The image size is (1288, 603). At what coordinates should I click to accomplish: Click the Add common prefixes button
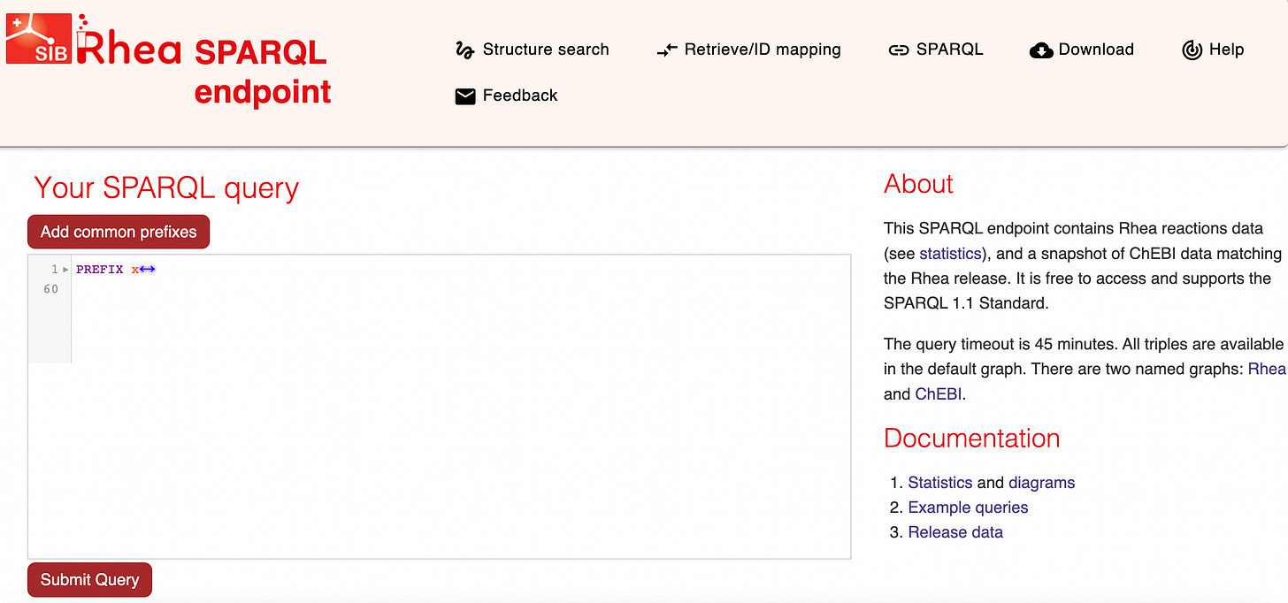(119, 232)
